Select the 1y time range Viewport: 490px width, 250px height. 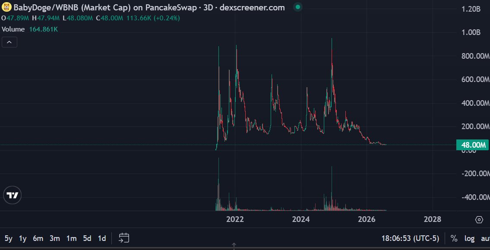tap(22, 238)
